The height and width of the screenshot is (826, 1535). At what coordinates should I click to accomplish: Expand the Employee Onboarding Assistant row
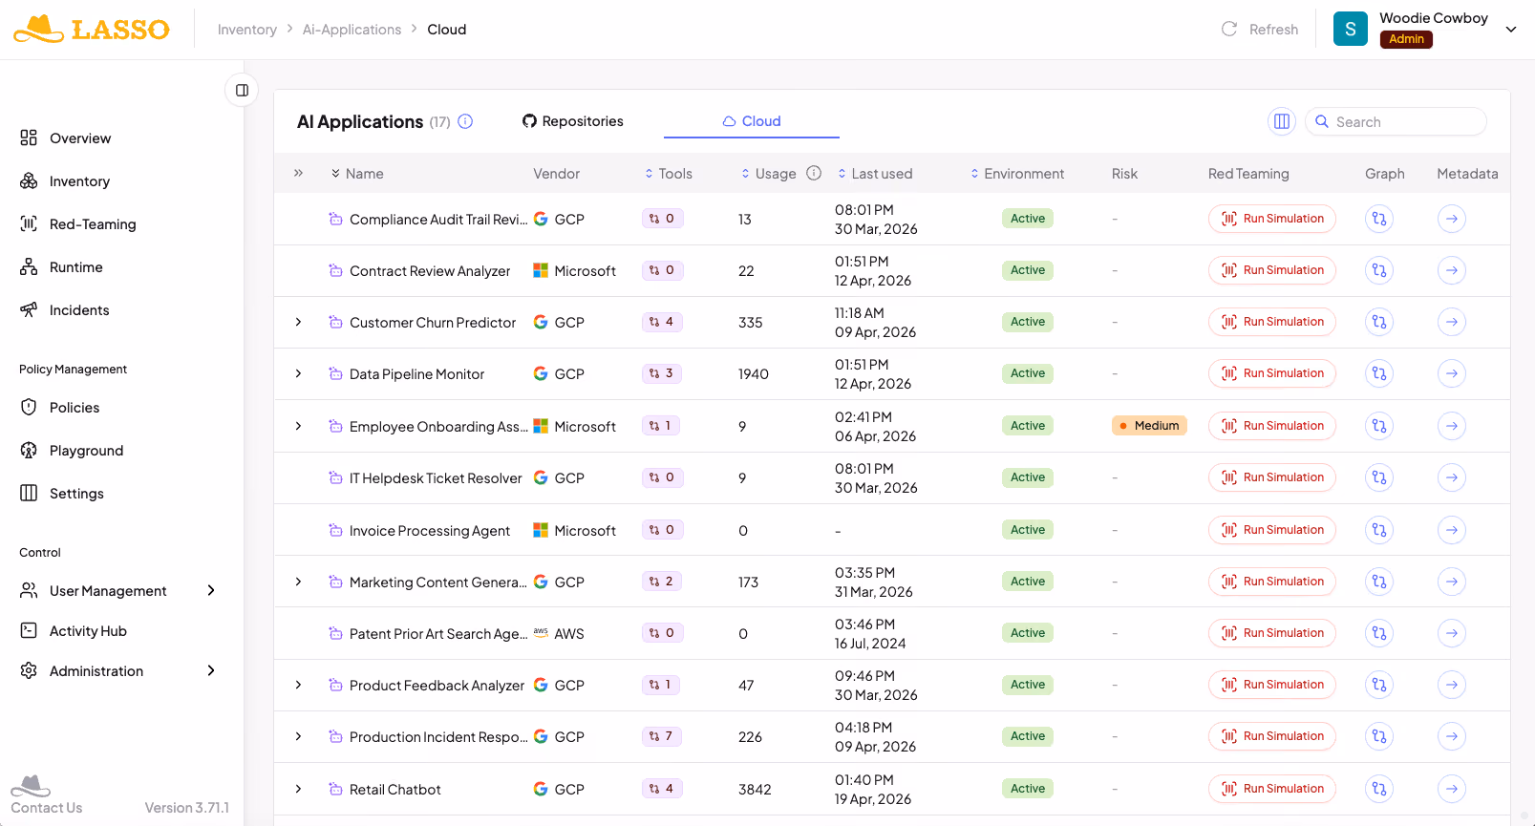pos(298,426)
